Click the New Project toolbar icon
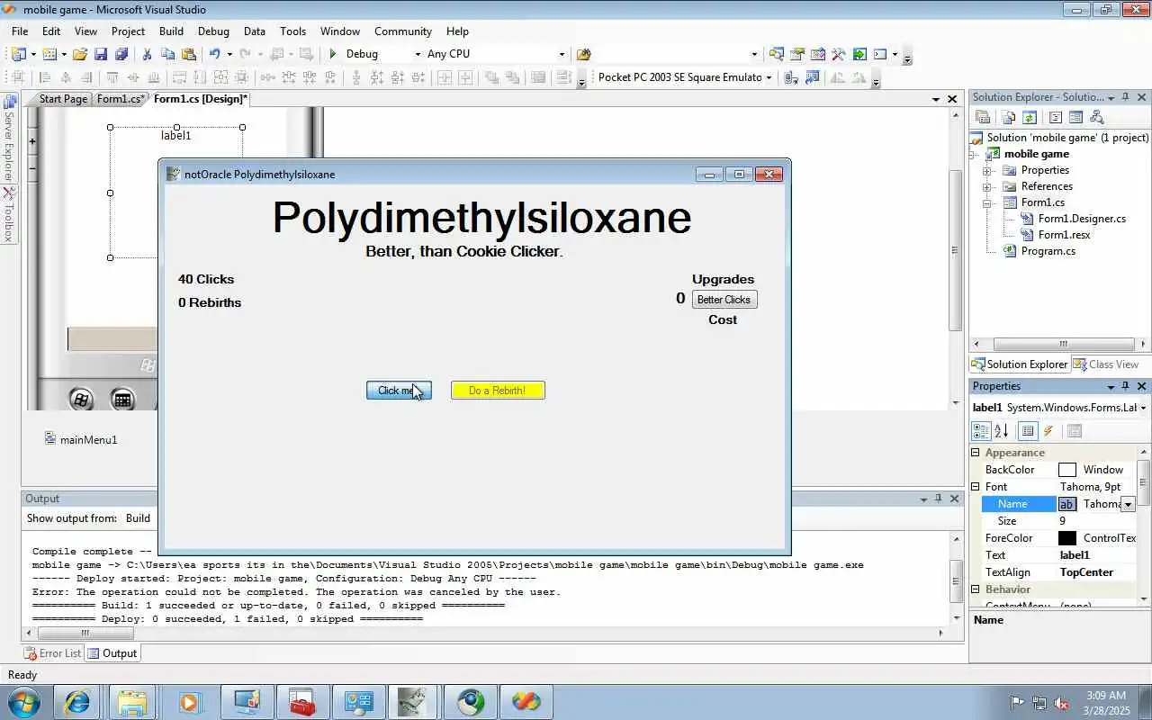The height and width of the screenshot is (720, 1152). click(19, 54)
